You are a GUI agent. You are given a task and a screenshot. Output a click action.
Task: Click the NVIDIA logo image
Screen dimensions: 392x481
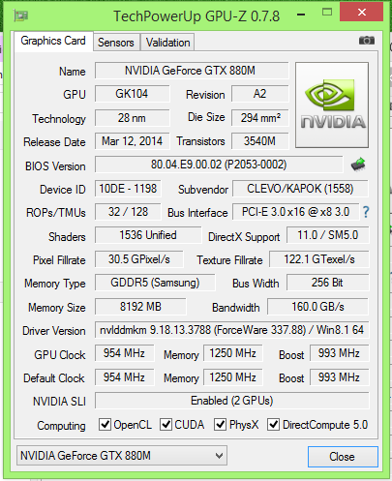pyautogui.click(x=332, y=105)
